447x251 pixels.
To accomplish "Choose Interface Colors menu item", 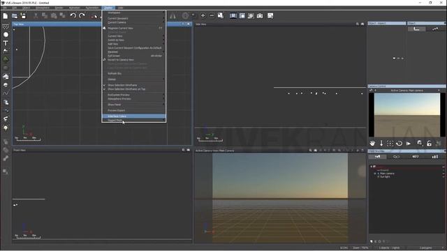I will pos(133,116).
